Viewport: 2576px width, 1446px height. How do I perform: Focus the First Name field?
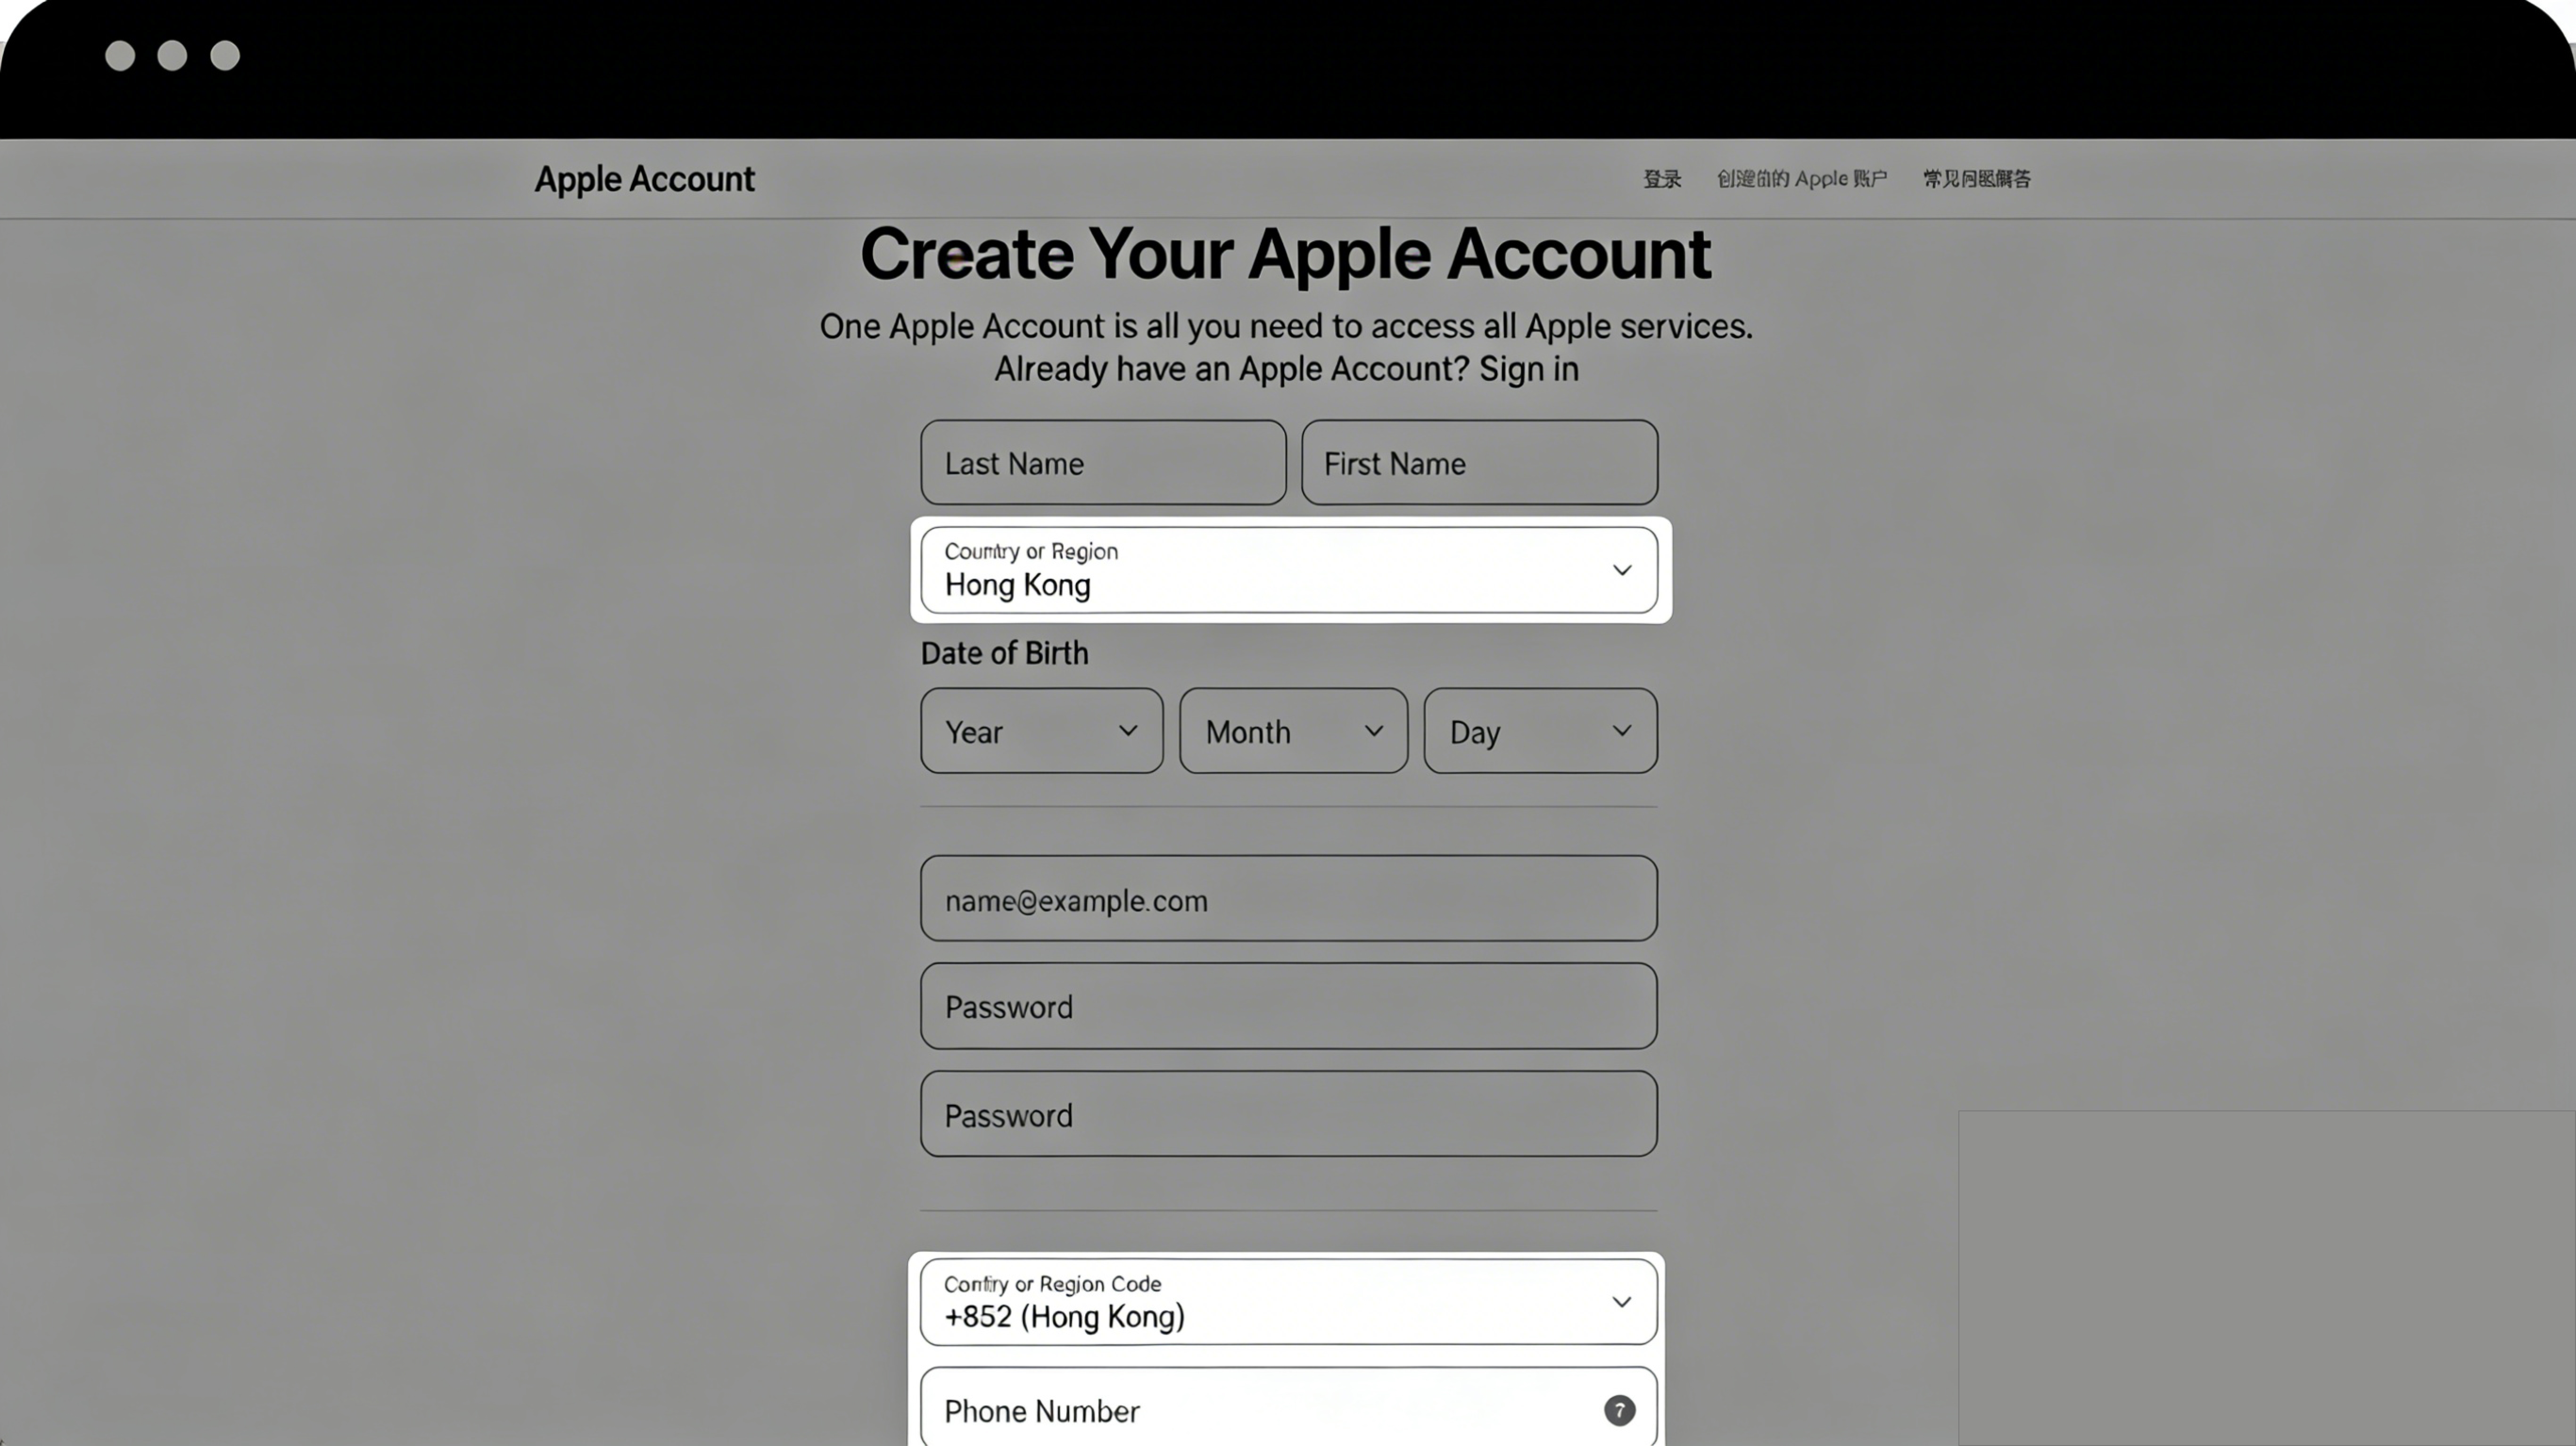1478,463
